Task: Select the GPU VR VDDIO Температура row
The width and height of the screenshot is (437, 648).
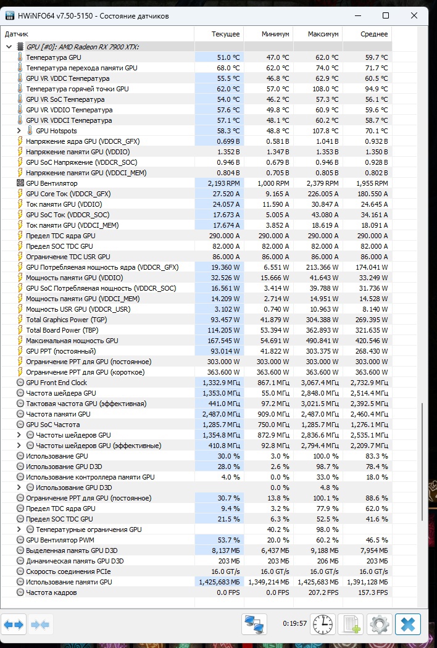Action: click(196, 109)
